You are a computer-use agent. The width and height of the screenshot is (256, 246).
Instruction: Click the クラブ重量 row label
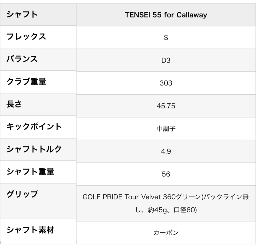point(26,81)
